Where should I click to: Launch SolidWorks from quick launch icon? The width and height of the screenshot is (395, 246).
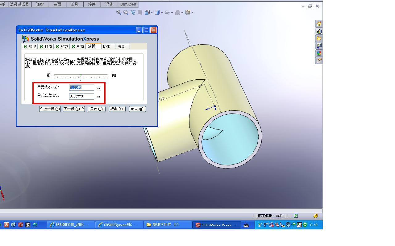point(21,225)
